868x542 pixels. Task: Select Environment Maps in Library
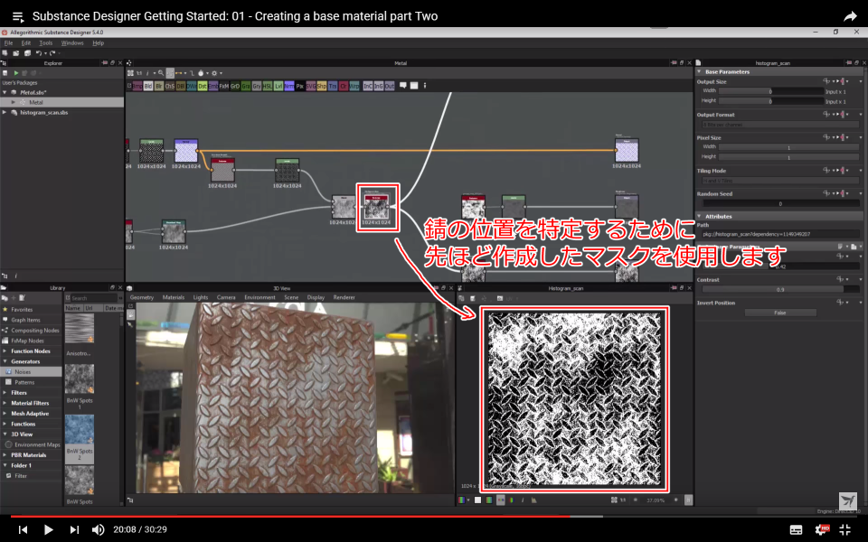coord(31,444)
